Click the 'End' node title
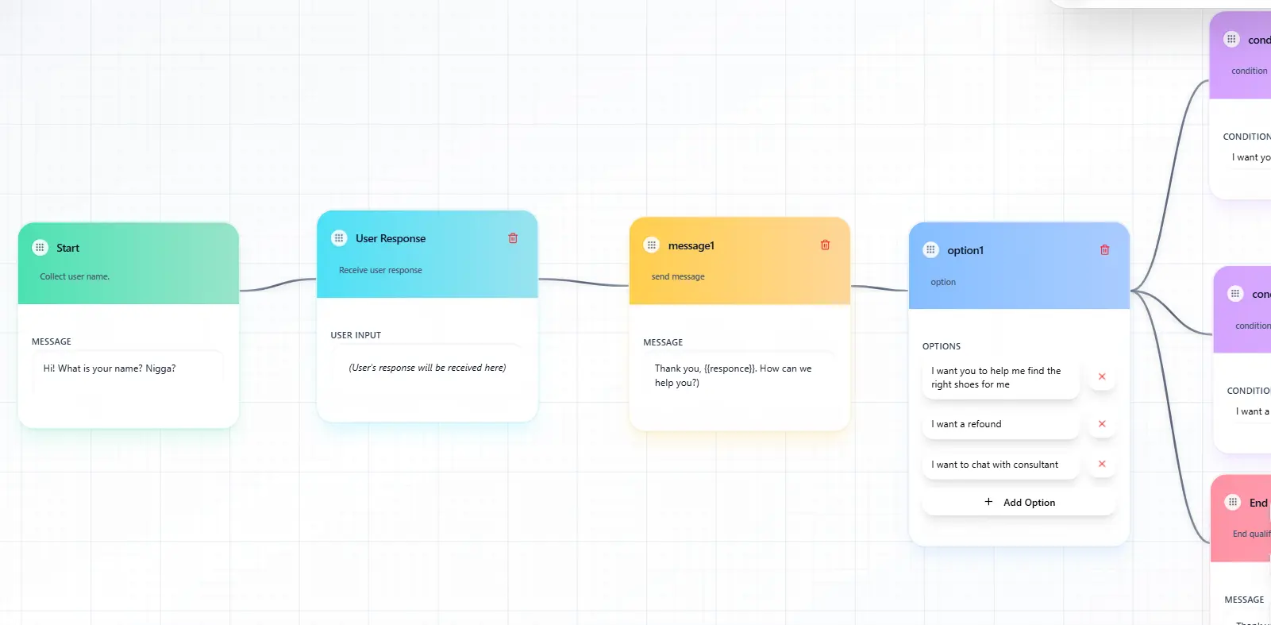Image resolution: width=1271 pixels, height=625 pixels. pyautogui.click(x=1258, y=503)
